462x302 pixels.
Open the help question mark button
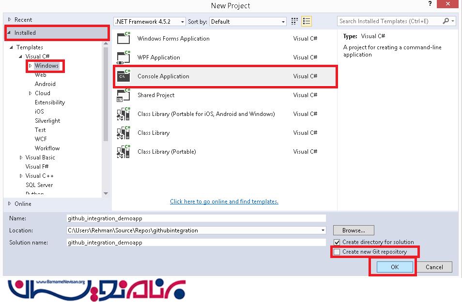click(x=430, y=4)
